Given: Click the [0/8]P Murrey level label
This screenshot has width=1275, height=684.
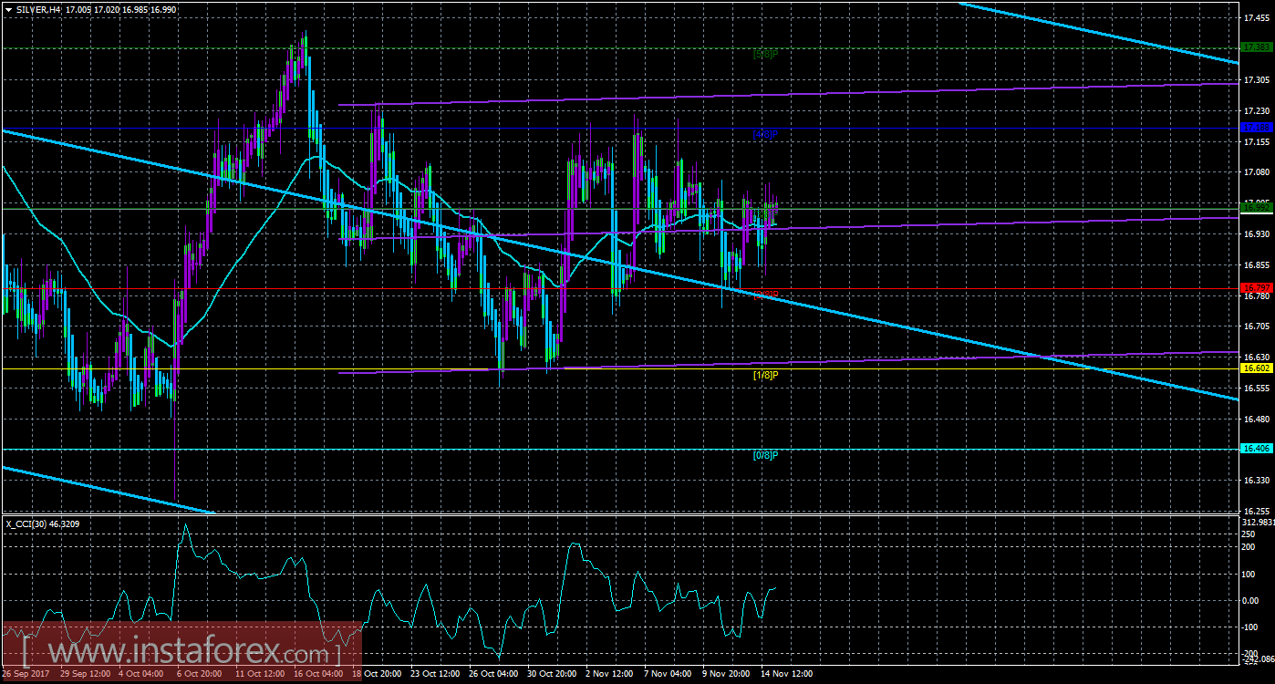Looking at the screenshot, I should tap(764, 454).
